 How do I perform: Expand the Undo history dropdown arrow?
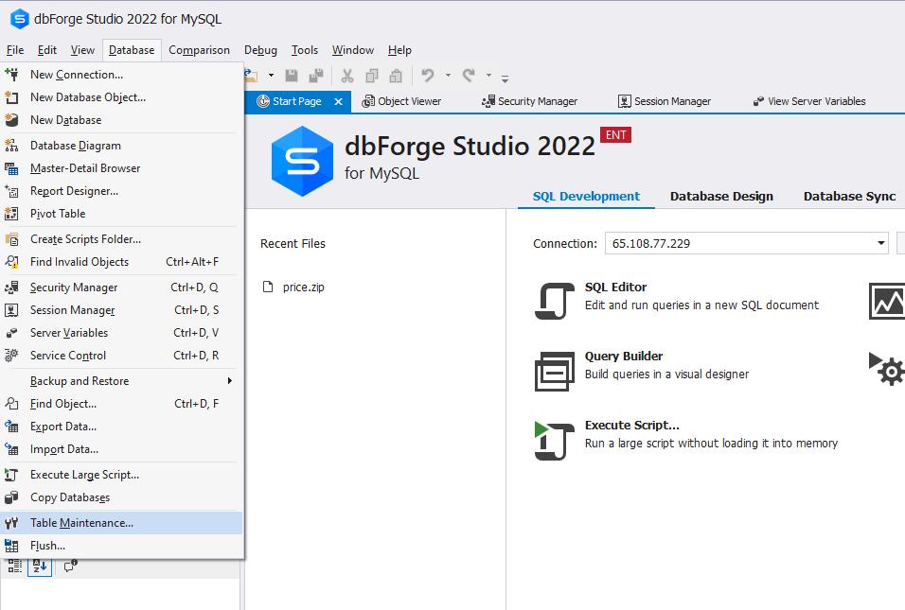point(448,76)
